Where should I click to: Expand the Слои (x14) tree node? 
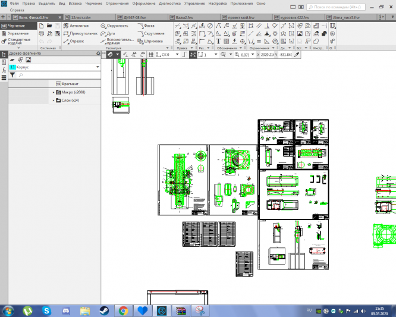54,101
